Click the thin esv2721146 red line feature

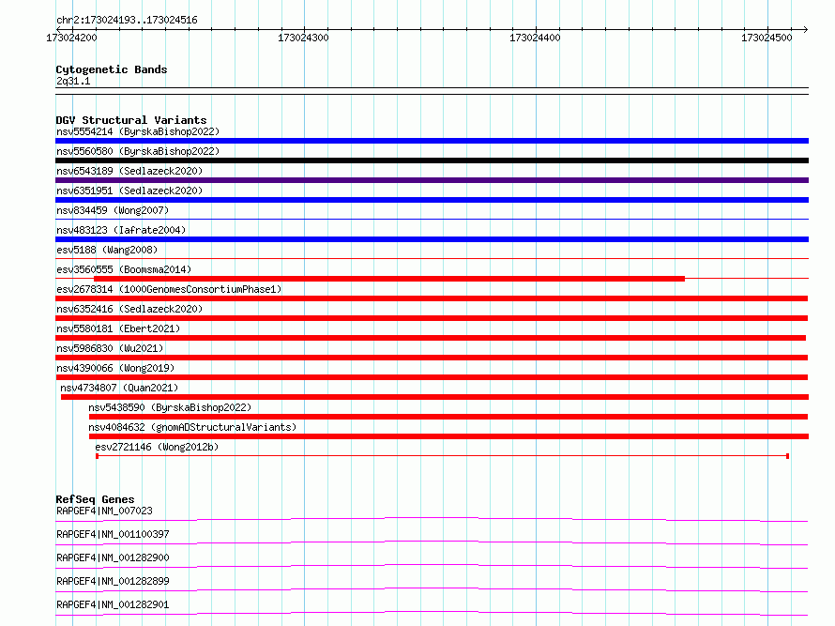(442, 456)
